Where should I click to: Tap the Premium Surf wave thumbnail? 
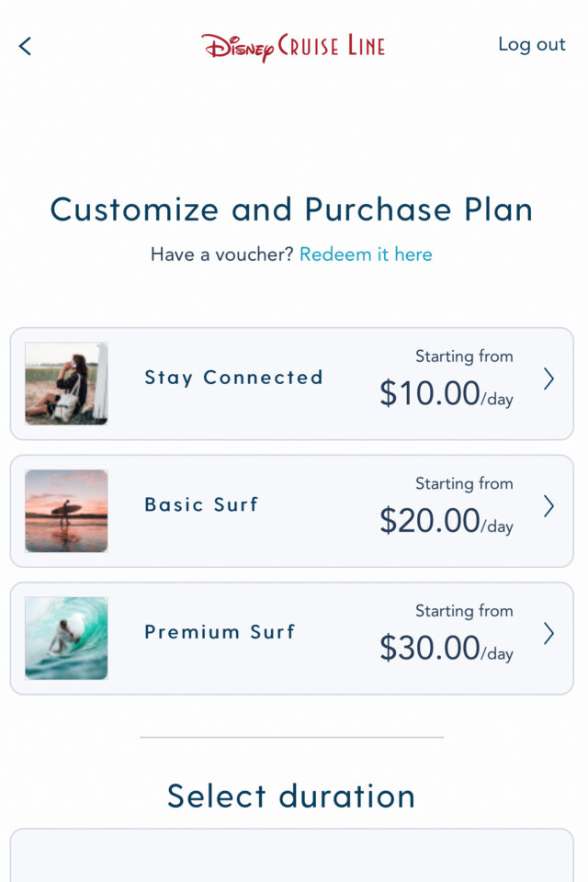[66, 638]
